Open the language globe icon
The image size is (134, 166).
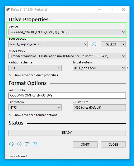11,144
